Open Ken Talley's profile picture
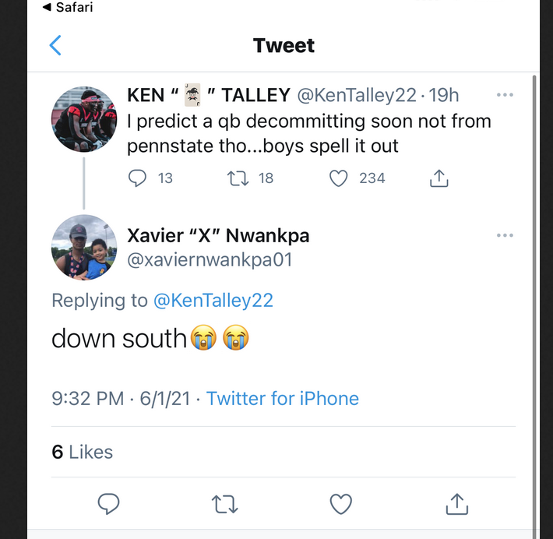 84,118
